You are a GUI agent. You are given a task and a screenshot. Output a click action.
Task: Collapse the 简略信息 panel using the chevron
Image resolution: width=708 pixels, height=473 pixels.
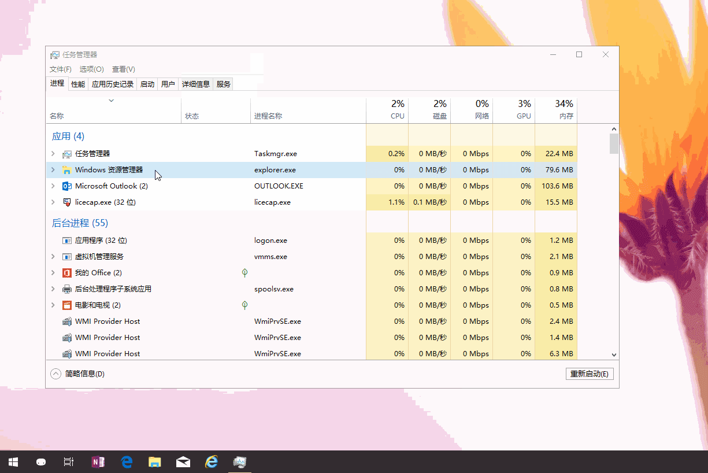(55, 374)
